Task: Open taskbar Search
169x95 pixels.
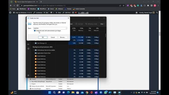Action: coord(54,93)
